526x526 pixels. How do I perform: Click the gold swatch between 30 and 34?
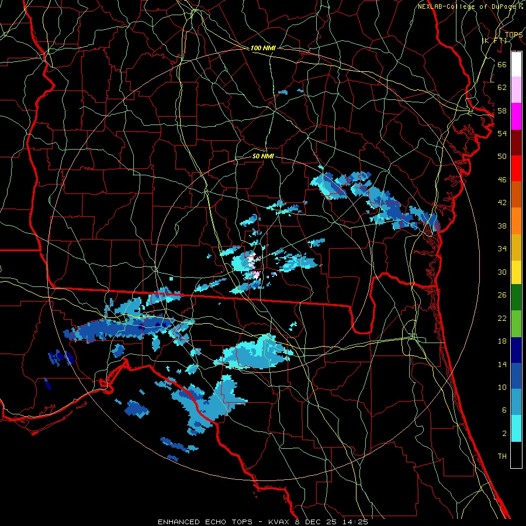point(516,247)
